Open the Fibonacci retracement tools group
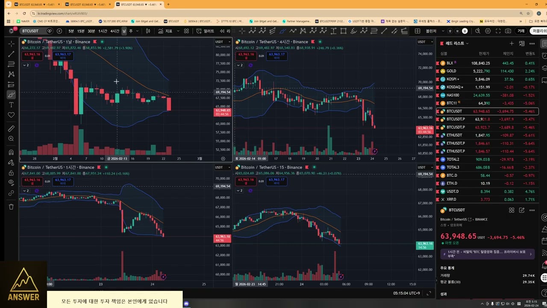This screenshot has width=547, height=308. [x=11, y=64]
